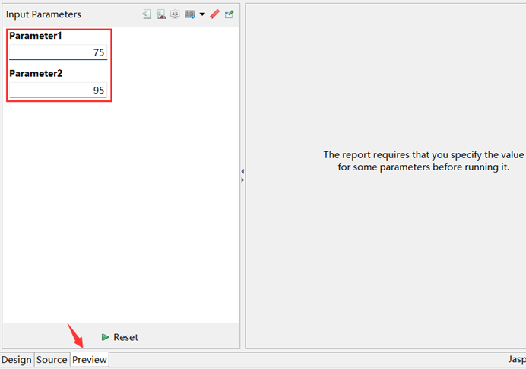
Task: Select the Preview tab
Action: point(90,360)
